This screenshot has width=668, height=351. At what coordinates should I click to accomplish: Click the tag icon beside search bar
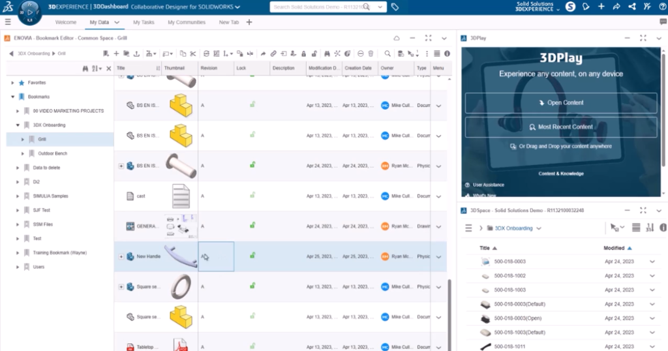tap(395, 7)
